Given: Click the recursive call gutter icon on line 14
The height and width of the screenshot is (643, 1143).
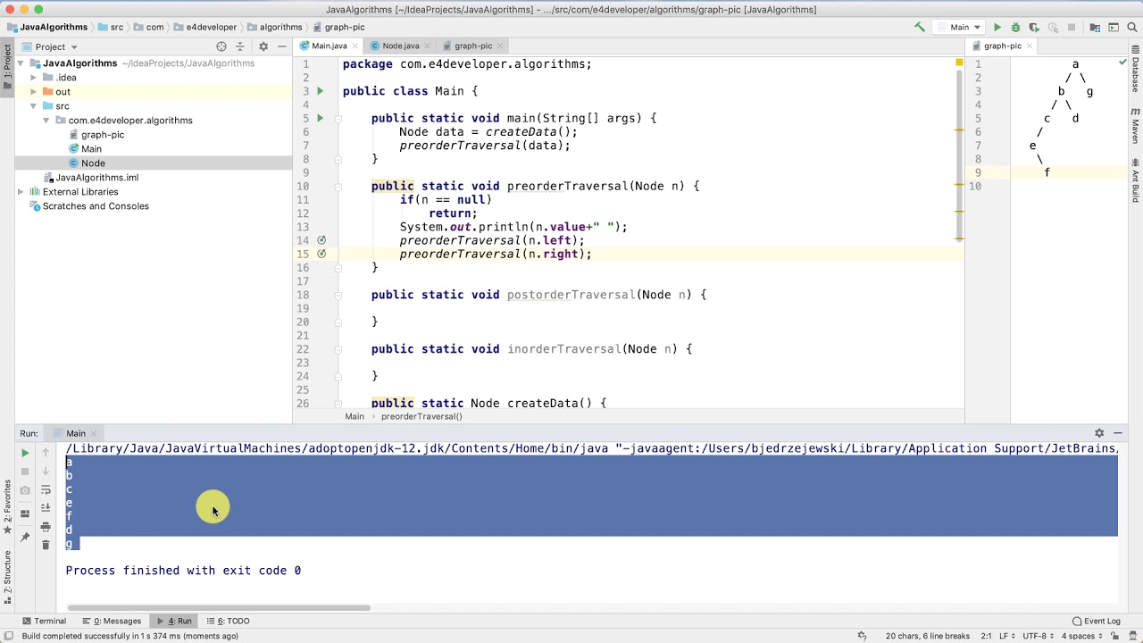Looking at the screenshot, I should (x=321, y=240).
